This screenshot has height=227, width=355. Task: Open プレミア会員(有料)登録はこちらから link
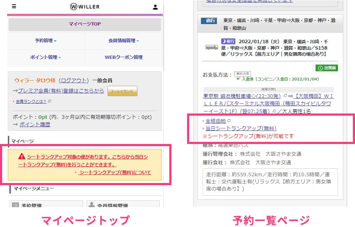[61, 91]
